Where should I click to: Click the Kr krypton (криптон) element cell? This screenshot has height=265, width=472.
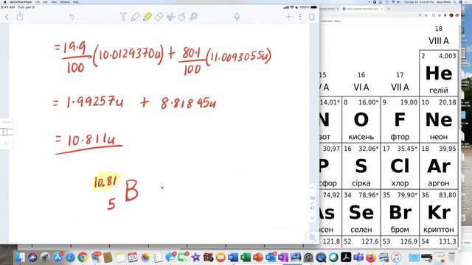pos(439,213)
